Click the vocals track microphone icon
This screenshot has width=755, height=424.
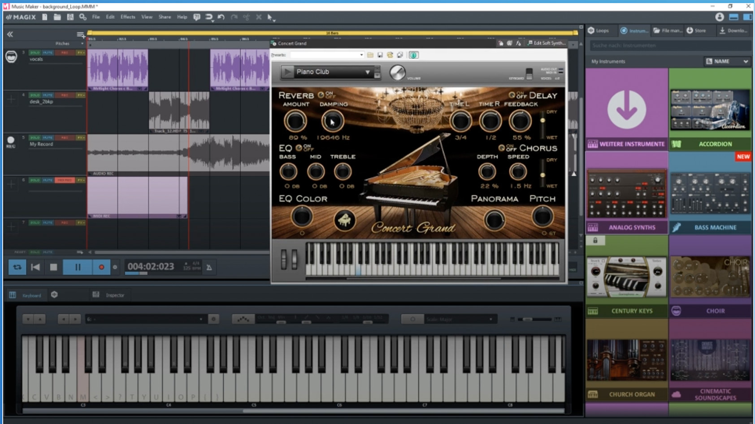click(11, 56)
